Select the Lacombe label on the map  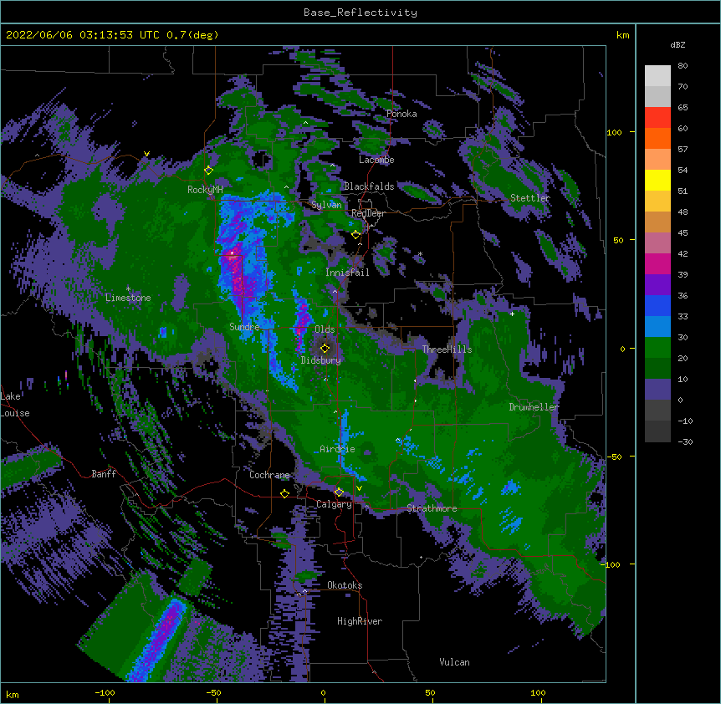376,160
